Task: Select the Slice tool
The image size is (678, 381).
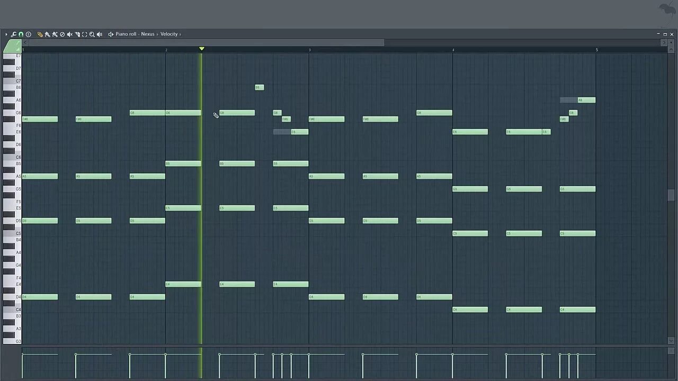Action: click(77, 34)
